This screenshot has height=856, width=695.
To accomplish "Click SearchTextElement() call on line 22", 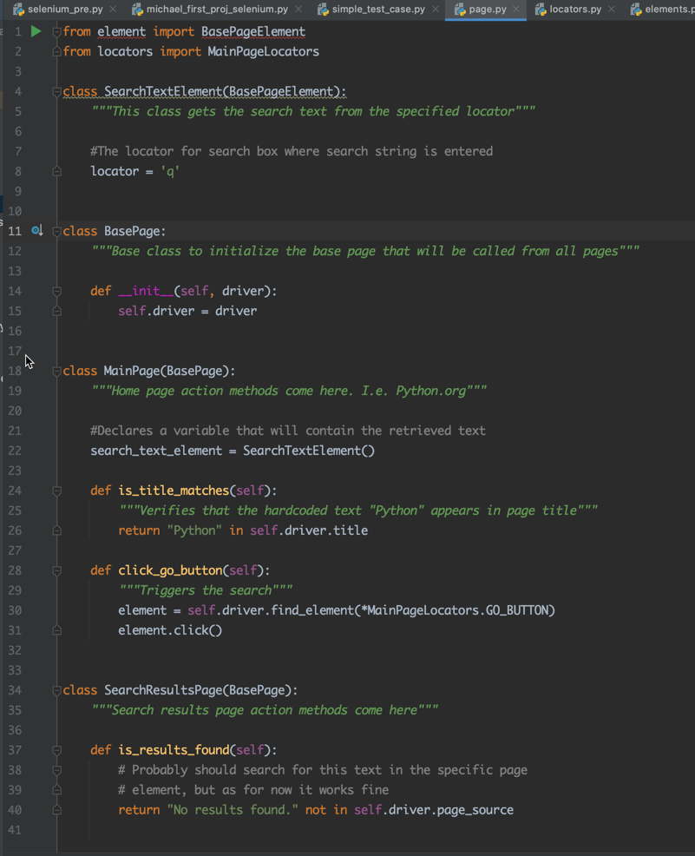I will click(309, 451).
